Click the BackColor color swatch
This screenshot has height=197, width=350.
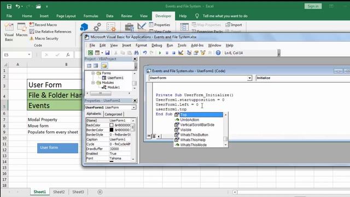coord(112,125)
